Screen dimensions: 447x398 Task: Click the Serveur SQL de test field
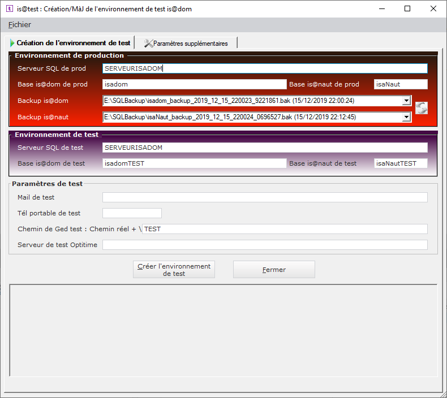[x=265, y=148]
